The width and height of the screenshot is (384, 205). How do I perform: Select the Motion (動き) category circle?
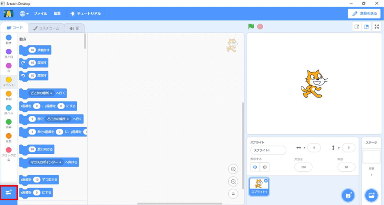[x=9, y=38]
